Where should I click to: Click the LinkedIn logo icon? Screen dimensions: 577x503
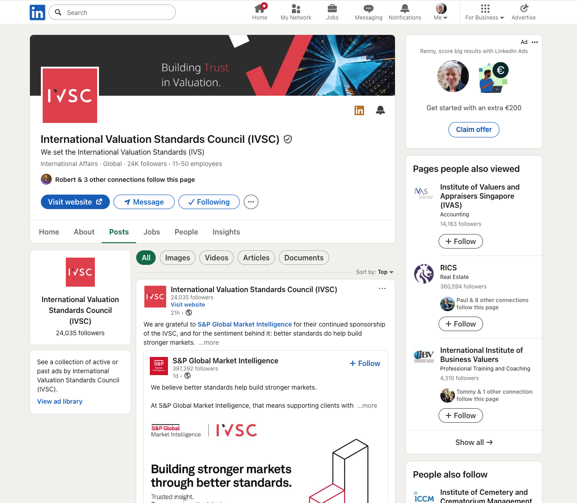(x=37, y=12)
